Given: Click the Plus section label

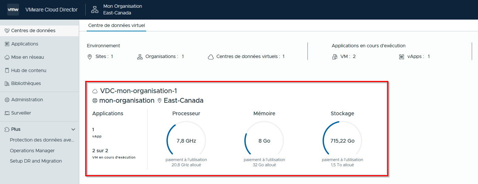Looking at the screenshot, I should [x=16, y=129].
